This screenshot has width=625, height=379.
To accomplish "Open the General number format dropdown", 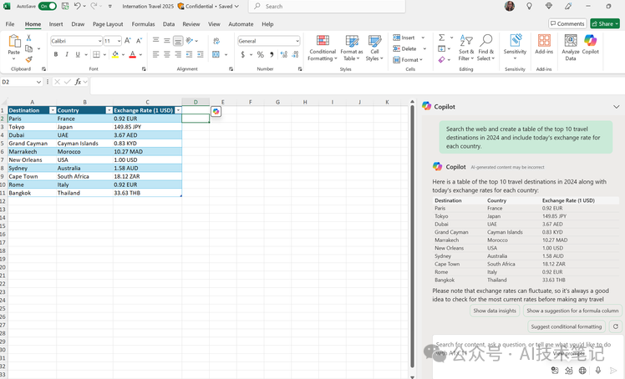I will 297,41.
